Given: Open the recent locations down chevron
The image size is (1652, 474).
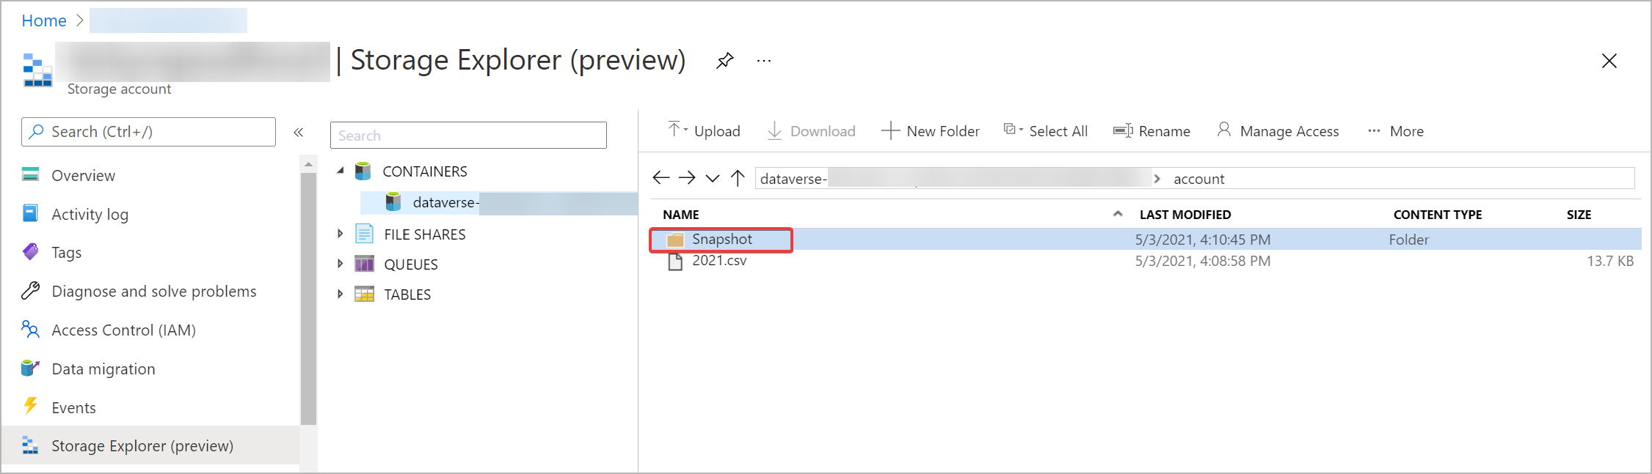Looking at the screenshot, I should (x=713, y=178).
